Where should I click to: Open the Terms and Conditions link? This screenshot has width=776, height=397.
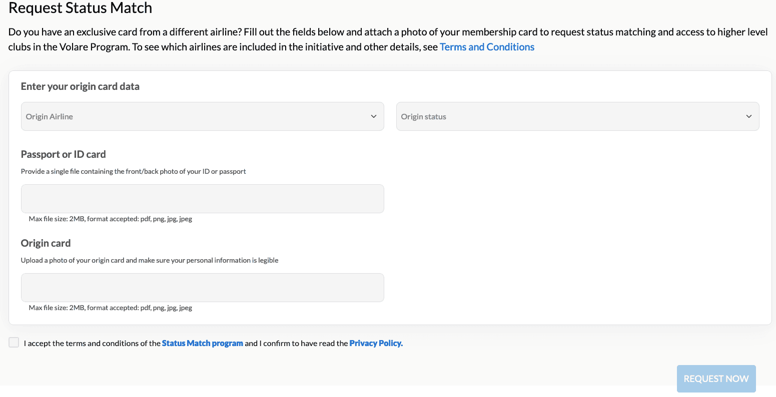[486, 47]
